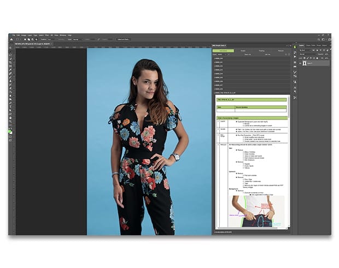Select the Eraser tool
Image resolution: width=339 pixels, height=268 pixels.
[x=10, y=88]
